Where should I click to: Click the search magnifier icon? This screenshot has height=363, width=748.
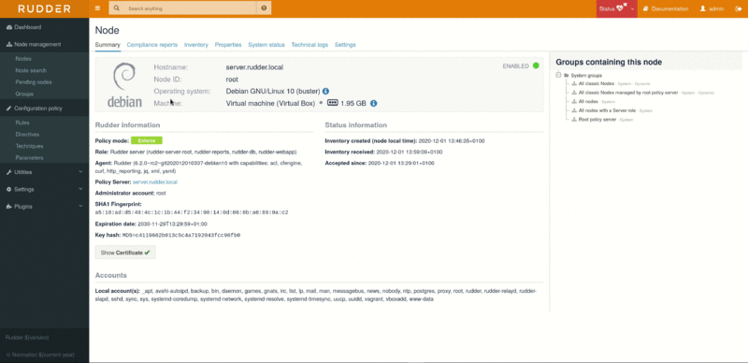pos(117,8)
